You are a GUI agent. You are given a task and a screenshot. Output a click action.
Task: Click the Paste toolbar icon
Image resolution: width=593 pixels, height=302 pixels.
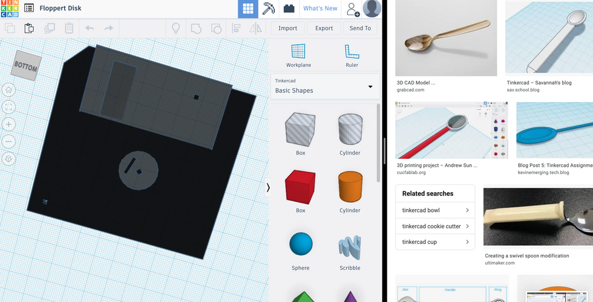click(29, 28)
